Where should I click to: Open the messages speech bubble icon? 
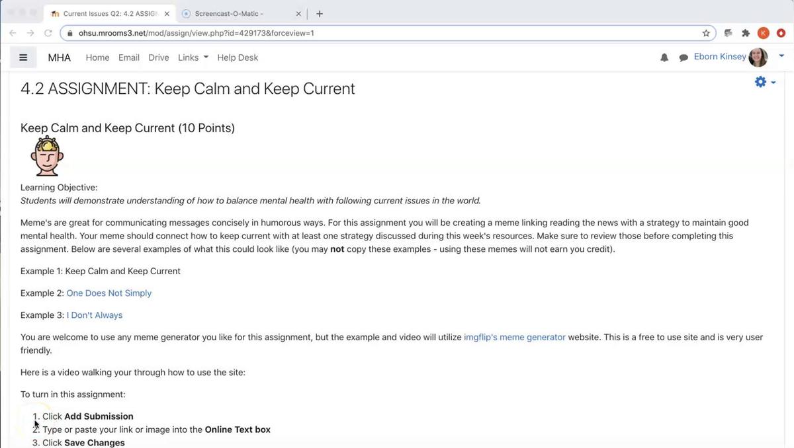(684, 57)
